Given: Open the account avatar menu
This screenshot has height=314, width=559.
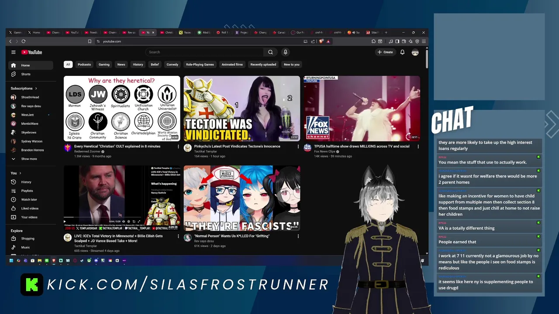Looking at the screenshot, I should tap(415, 52).
